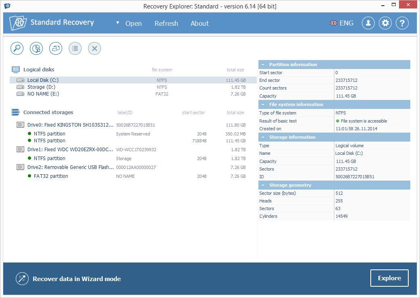Click the disk image open icon in toolbar
420x298 pixels.
(x=56, y=48)
